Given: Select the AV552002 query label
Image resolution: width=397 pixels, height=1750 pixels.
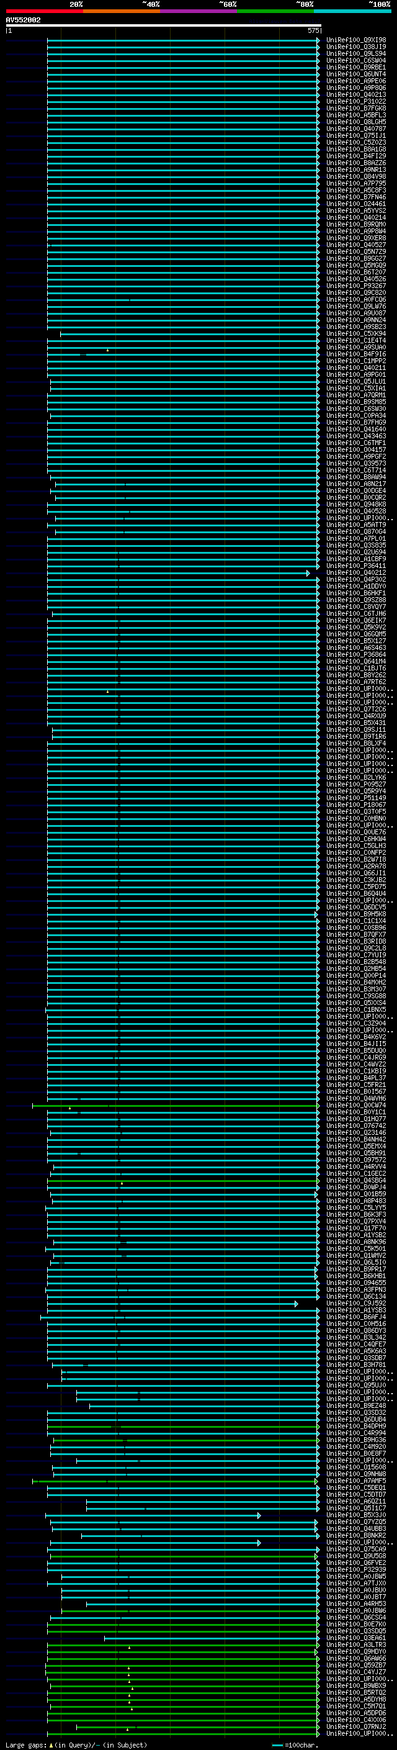Looking at the screenshot, I should 23,20.
